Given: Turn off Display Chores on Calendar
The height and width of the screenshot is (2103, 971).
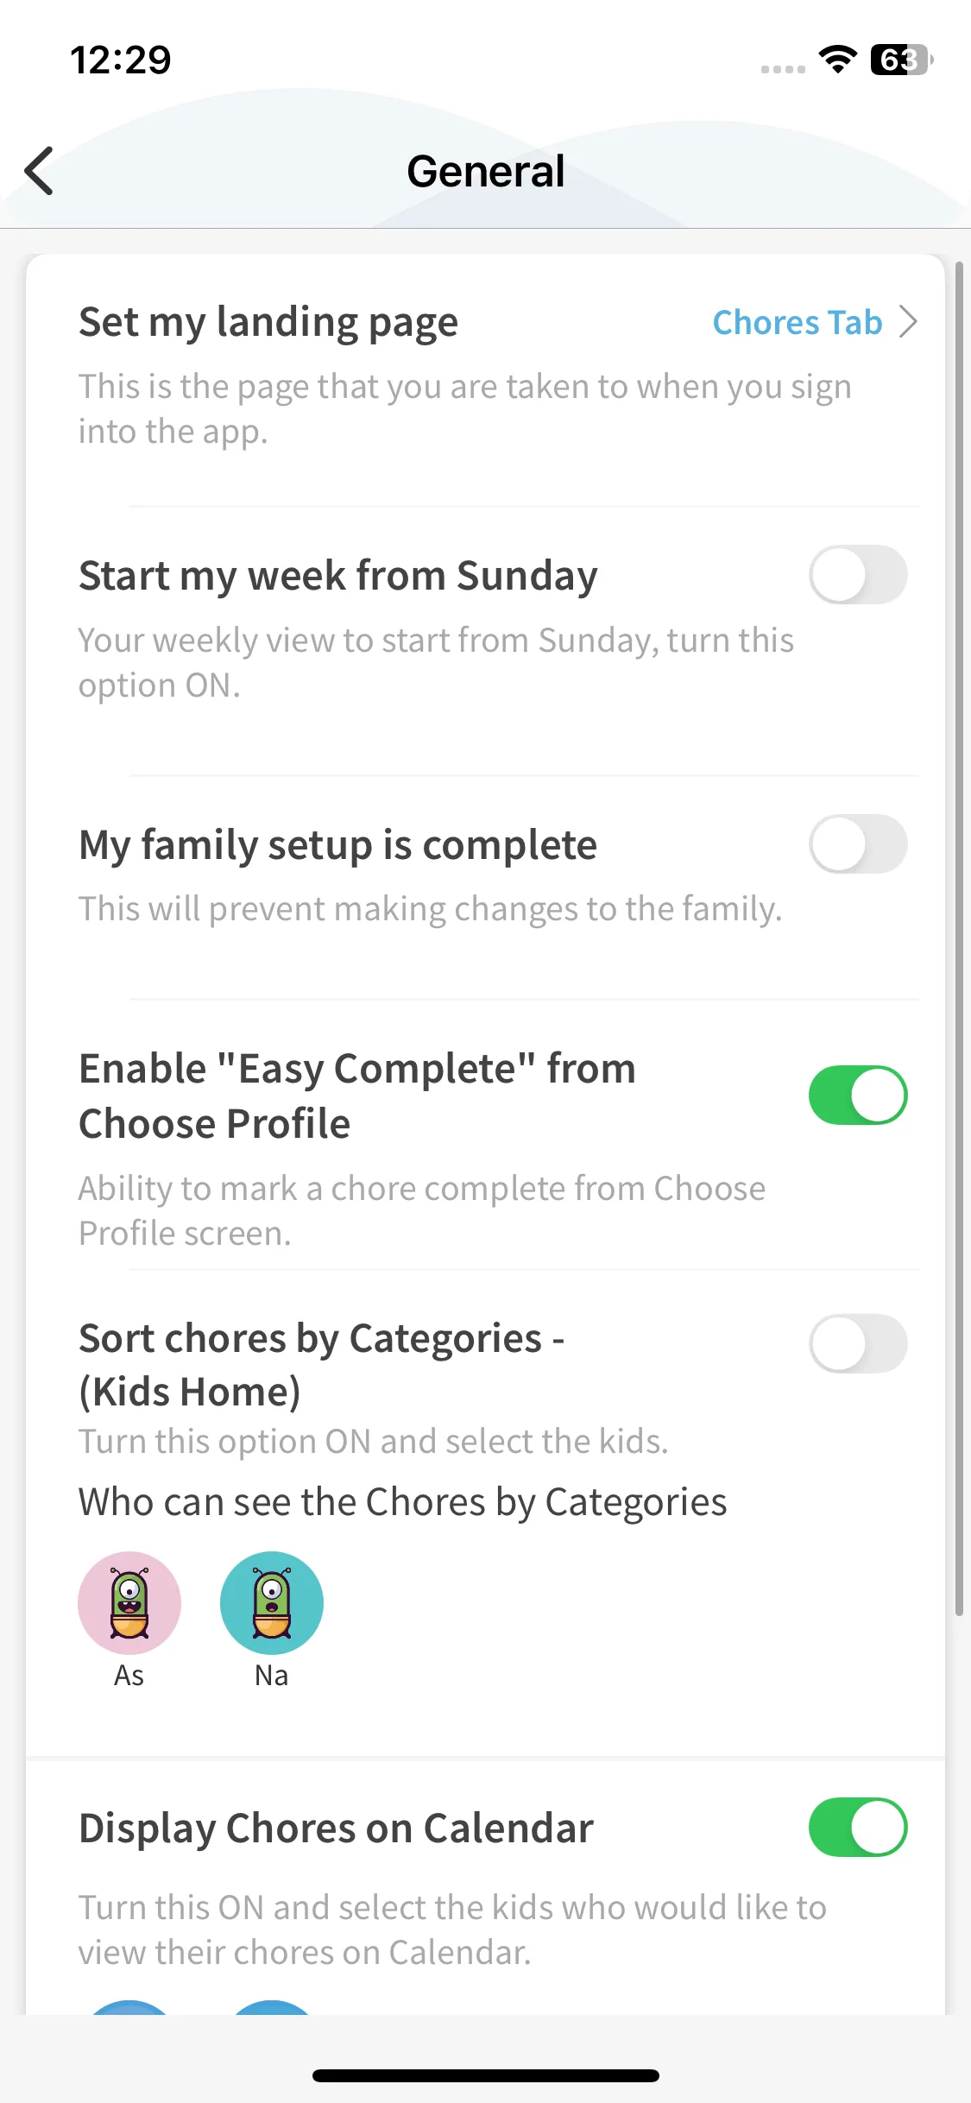Looking at the screenshot, I should point(858,1827).
